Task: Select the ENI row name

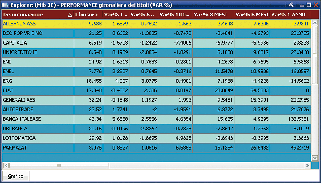Action: 7,62
